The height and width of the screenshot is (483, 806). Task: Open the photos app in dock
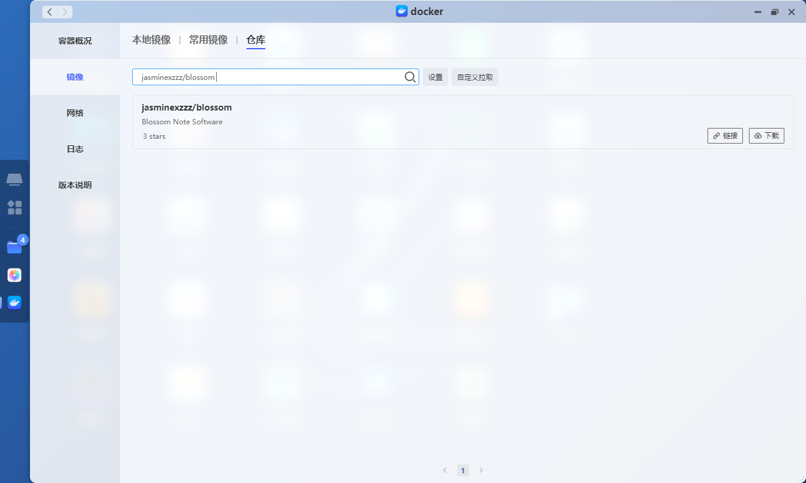click(x=14, y=275)
